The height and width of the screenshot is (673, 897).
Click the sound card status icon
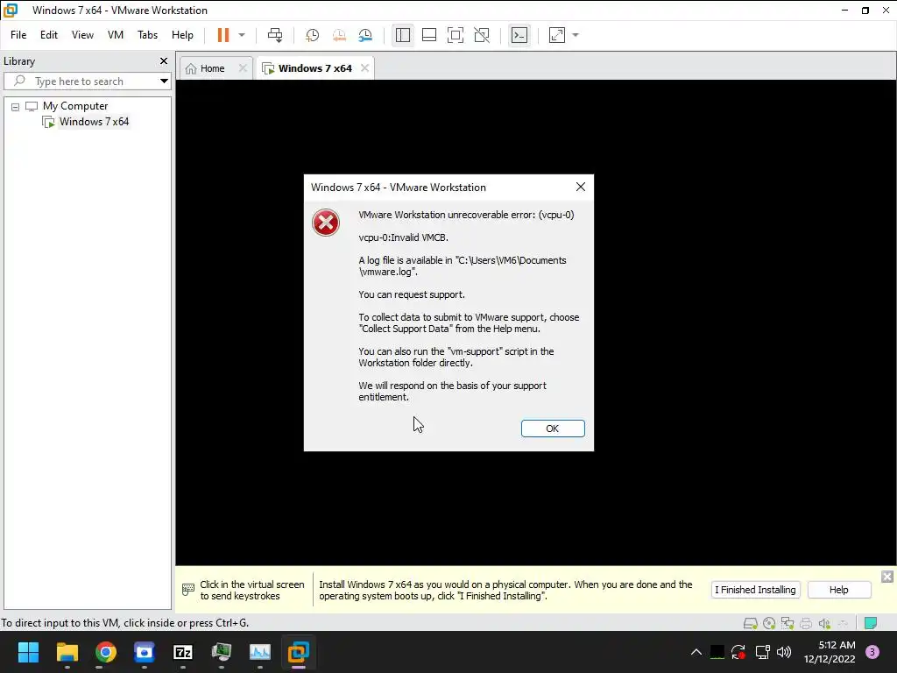pos(824,623)
